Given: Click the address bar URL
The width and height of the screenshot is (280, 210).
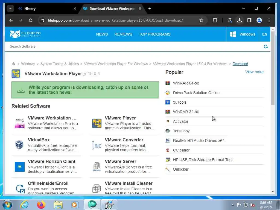Looking at the screenshot, I should pyautogui.click(x=115, y=20).
